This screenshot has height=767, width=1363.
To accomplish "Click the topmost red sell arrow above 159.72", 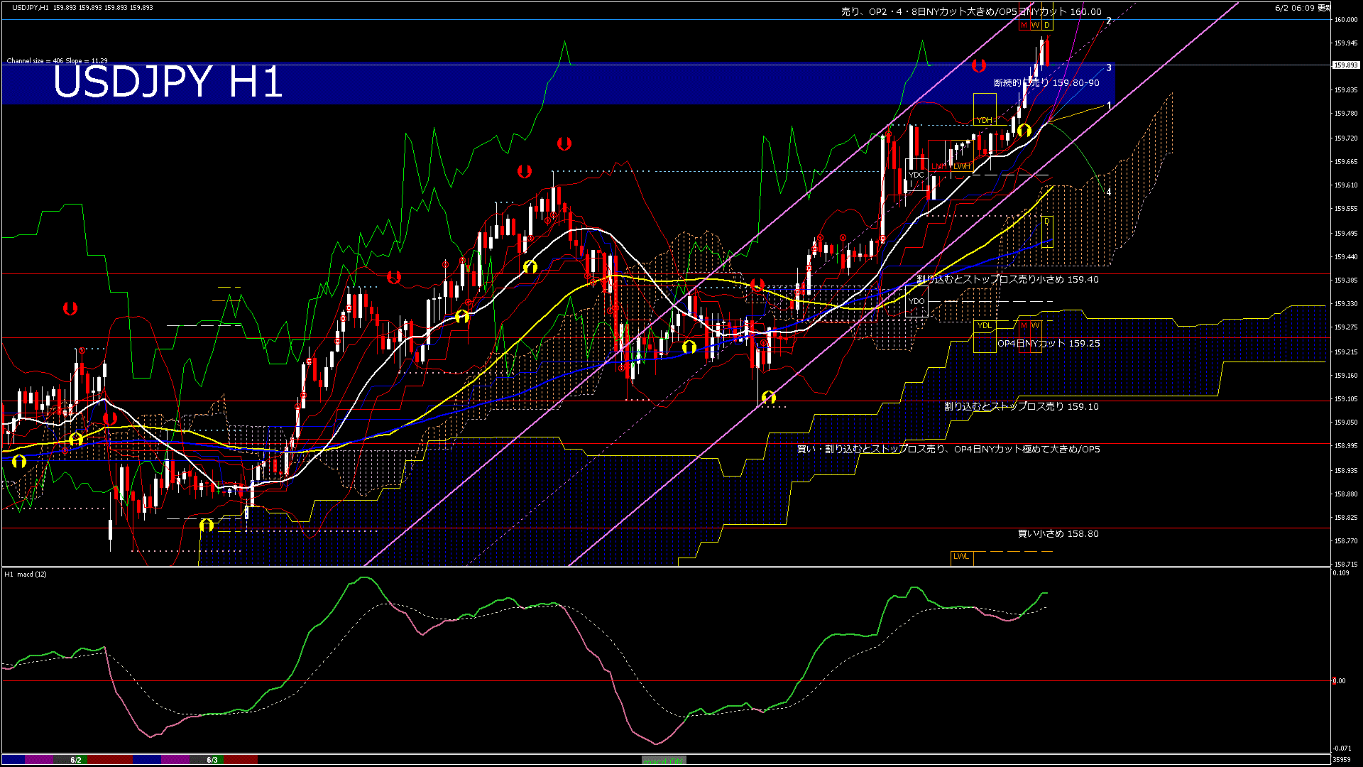I will 564,144.
